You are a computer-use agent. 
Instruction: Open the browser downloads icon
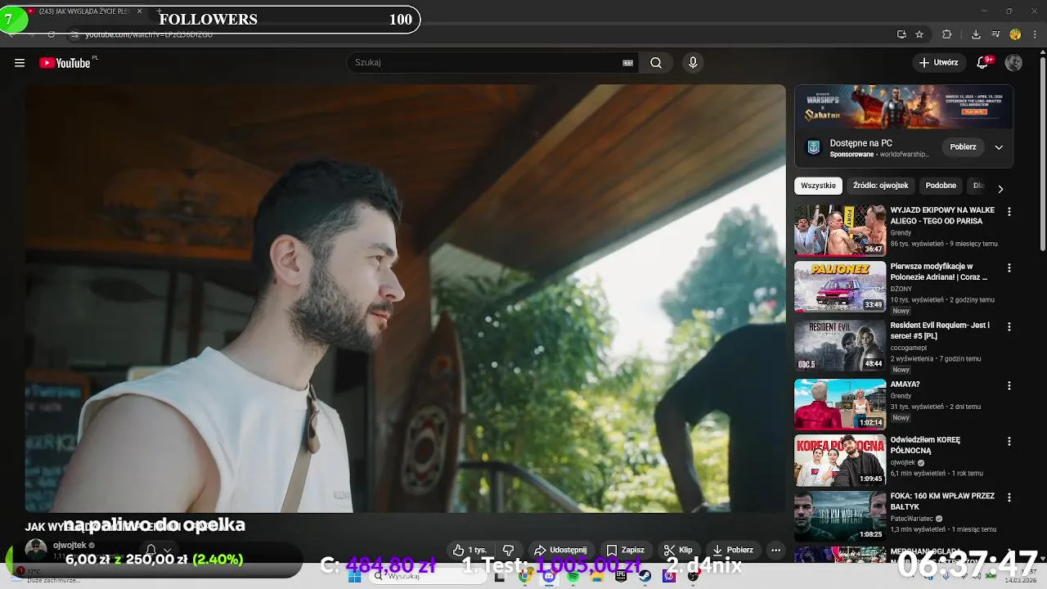click(976, 34)
